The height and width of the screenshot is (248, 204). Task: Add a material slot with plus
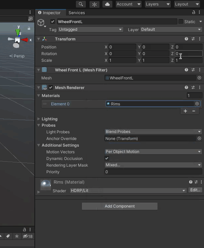[x=185, y=111]
